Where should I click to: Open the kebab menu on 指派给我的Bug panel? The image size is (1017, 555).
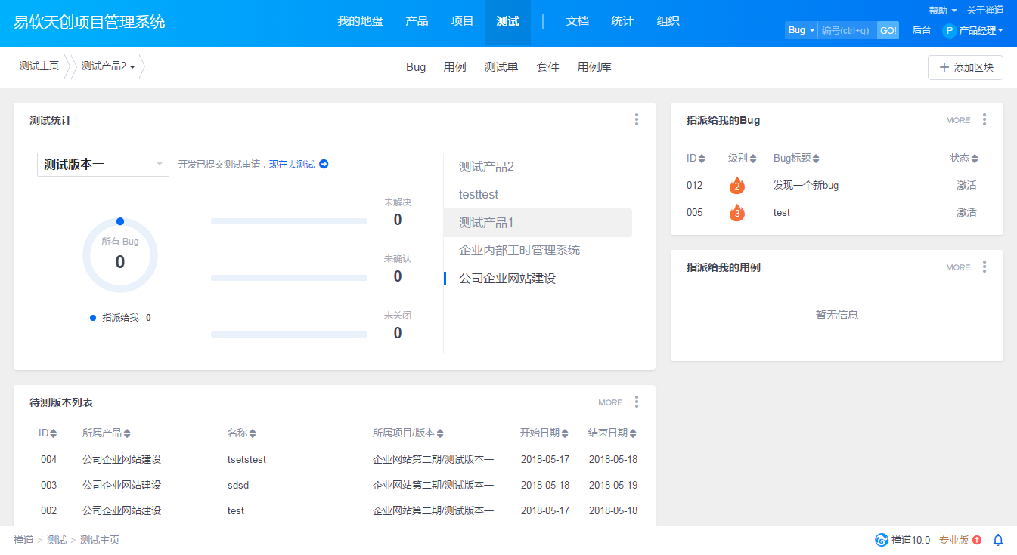[984, 119]
